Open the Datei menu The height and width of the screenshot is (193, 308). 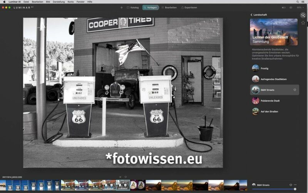26,2
